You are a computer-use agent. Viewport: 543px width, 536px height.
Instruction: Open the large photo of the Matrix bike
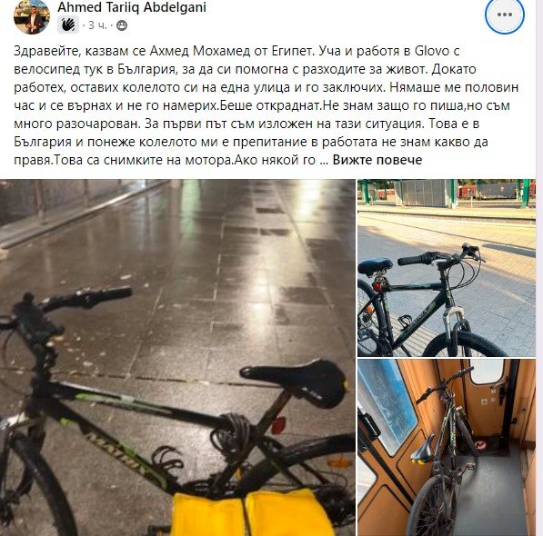tap(177, 358)
